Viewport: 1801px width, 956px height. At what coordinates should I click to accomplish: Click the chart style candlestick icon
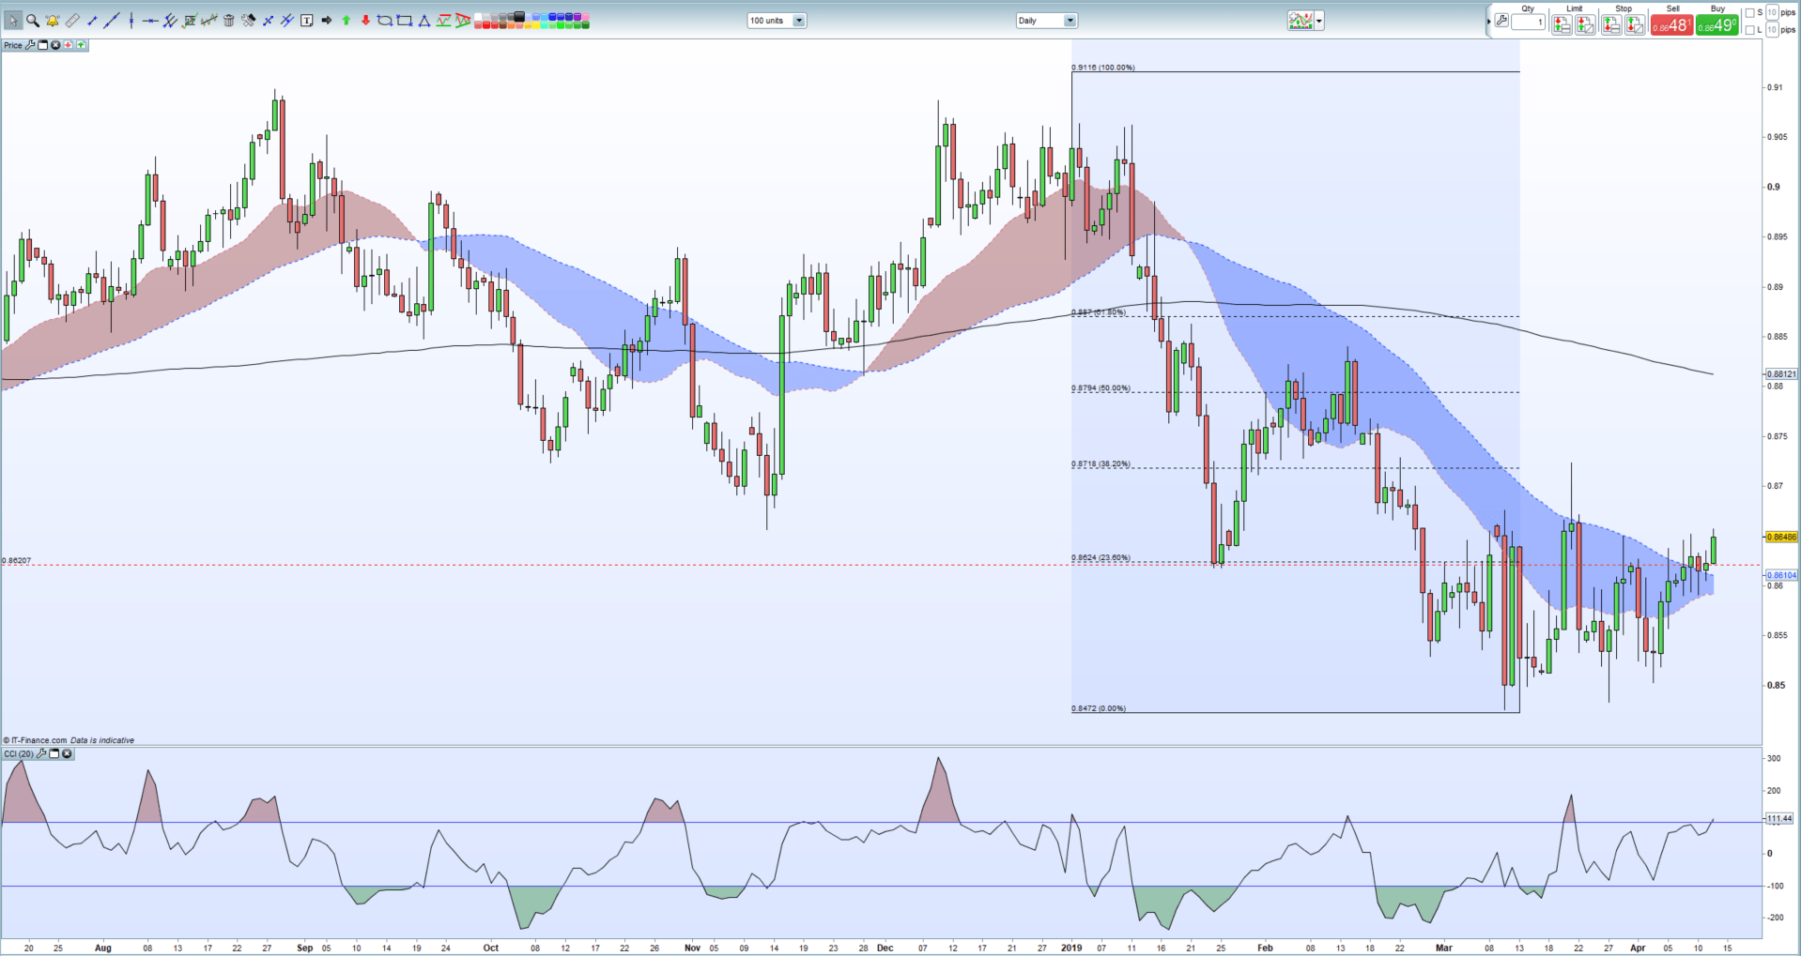pyautogui.click(x=1301, y=21)
